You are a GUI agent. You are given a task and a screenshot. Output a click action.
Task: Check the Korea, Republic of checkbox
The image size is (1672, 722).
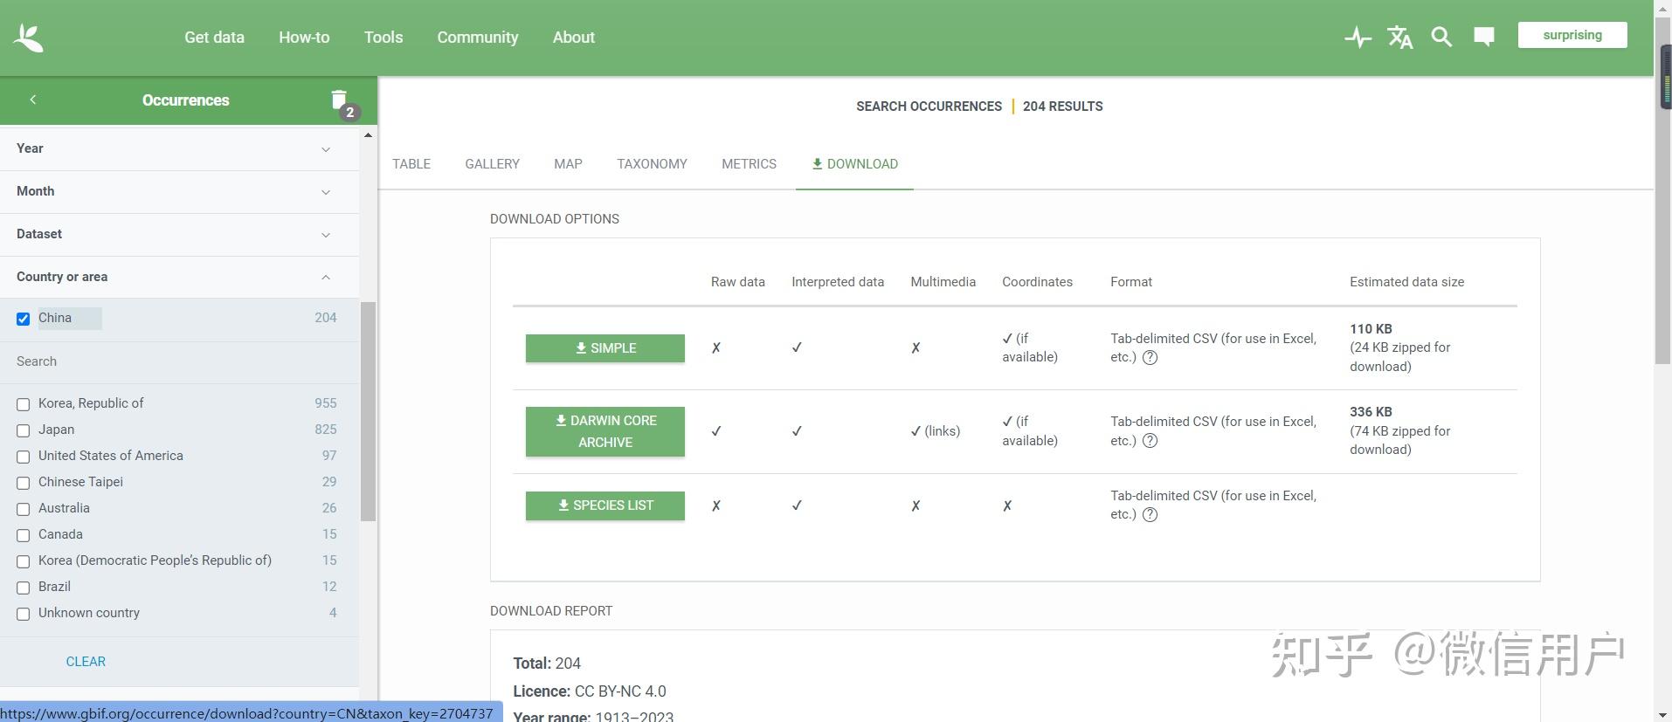click(x=24, y=404)
